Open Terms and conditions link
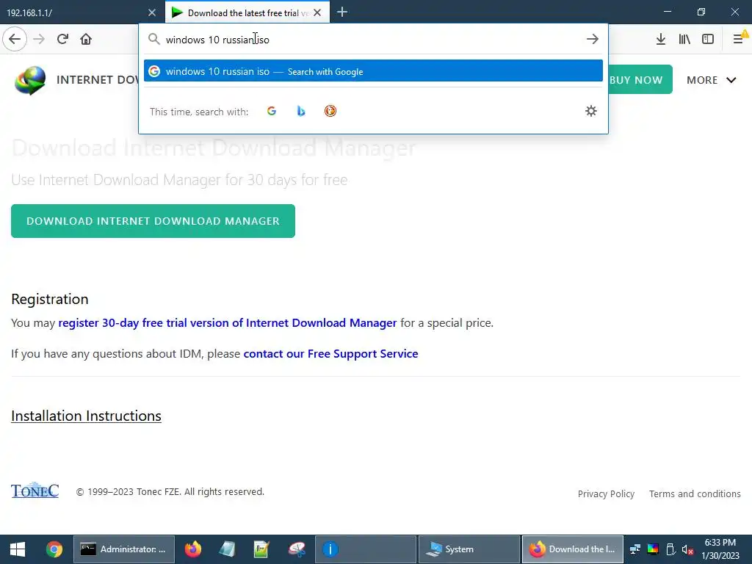The image size is (752, 564). tap(695, 494)
